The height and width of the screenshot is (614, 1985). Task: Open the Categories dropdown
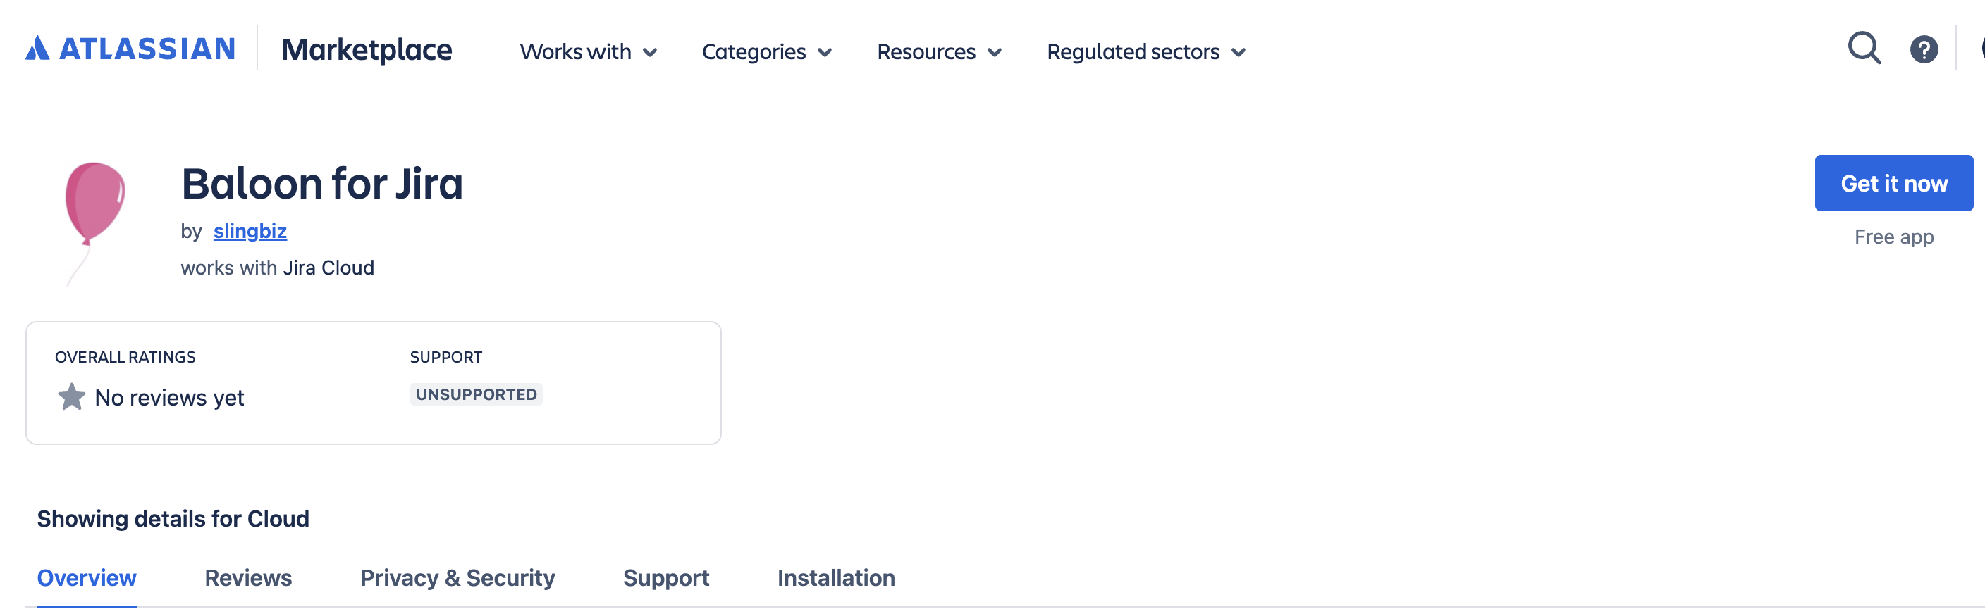[x=768, y=51]
